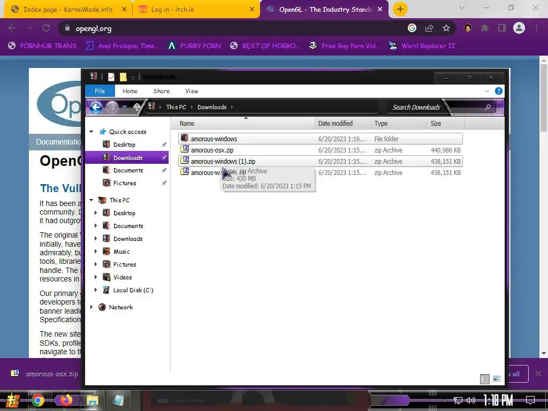Click This PC in the breadcrumb path
548x411 pixels.
(x=176, y=107)
